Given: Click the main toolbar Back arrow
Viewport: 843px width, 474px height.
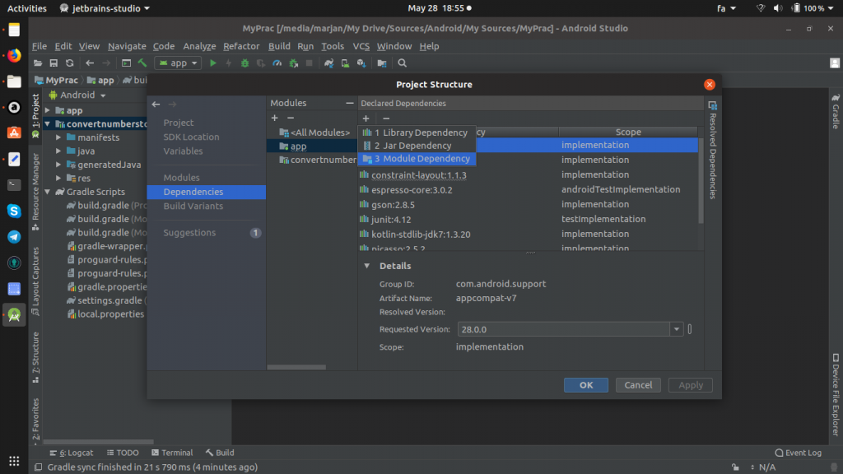Looking at the screenshot, I should [90, 63].
